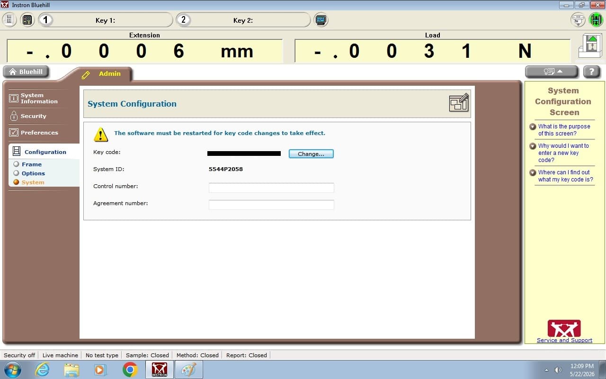The height and width of the screenshot is (379, 606).
Task: Open 'Where can I find out what my key code is?'
Action: [x=565, y=176]
